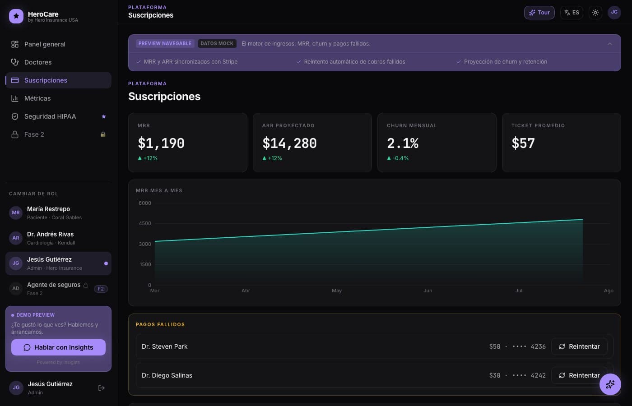The height and width of the screenshot is (406, 632).
Task: Retry the failed payment for Dr. Steven Park
Action: [579, 346]
